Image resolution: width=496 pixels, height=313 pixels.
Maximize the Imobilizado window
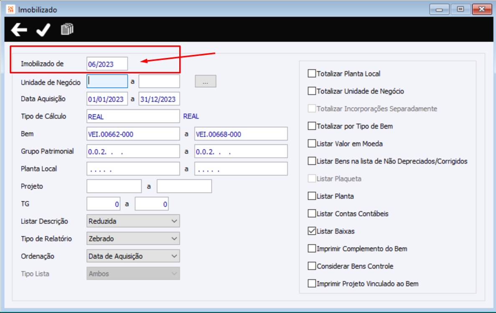[460, 9]
